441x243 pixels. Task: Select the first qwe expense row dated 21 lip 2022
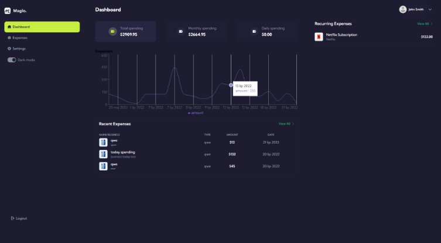(x=196, y=142)
